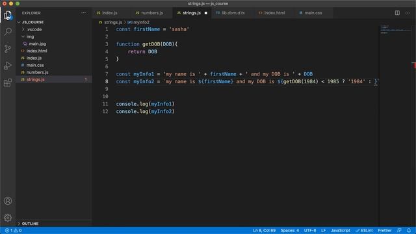416x234 pixels.
Task: Click getDOB function name on line 3
Action: click(151, 44)
